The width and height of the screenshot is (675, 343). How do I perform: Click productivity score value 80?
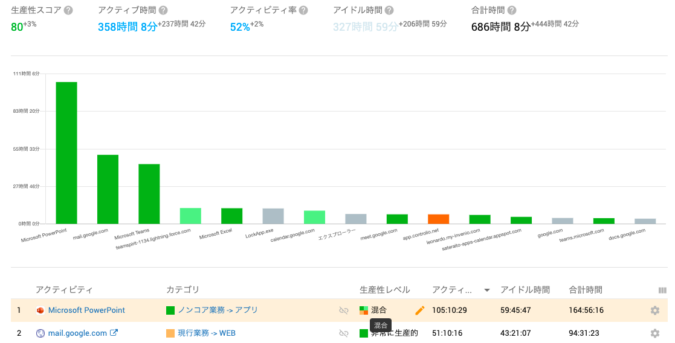coord(17,27)
